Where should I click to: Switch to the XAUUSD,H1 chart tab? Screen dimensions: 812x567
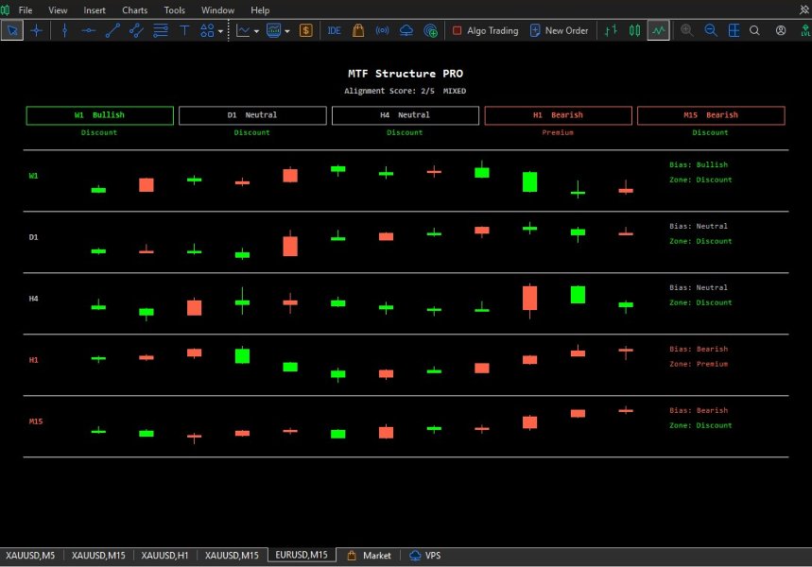click(164, 555)
